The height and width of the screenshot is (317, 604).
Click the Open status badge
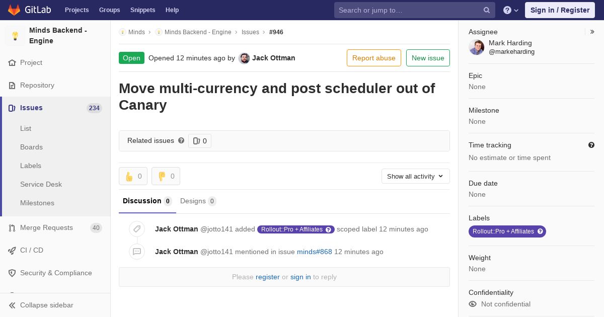coord(131,58)
